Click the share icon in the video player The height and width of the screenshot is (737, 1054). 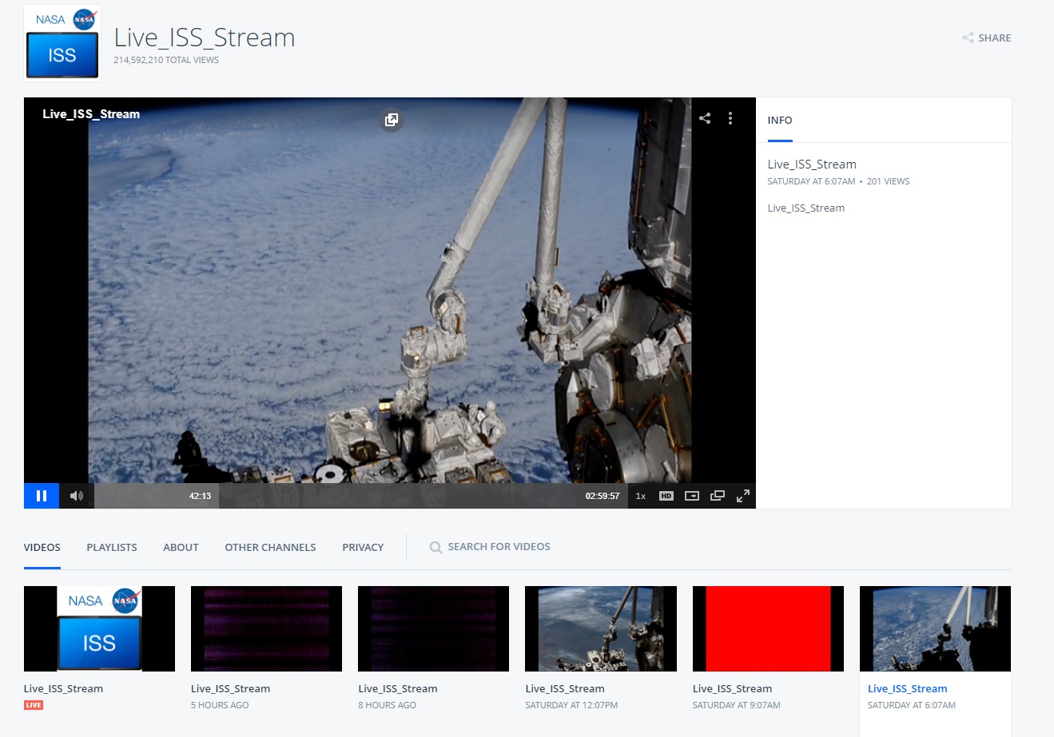(704, 118)
